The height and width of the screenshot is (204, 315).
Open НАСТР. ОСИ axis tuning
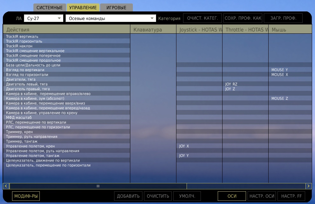click(262, 196)
